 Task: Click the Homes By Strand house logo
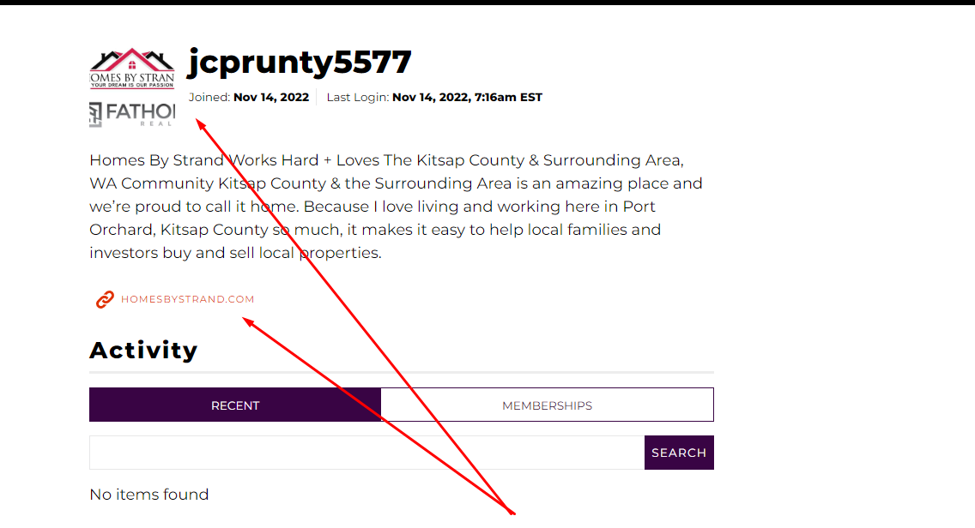click(x=132, y=68)
